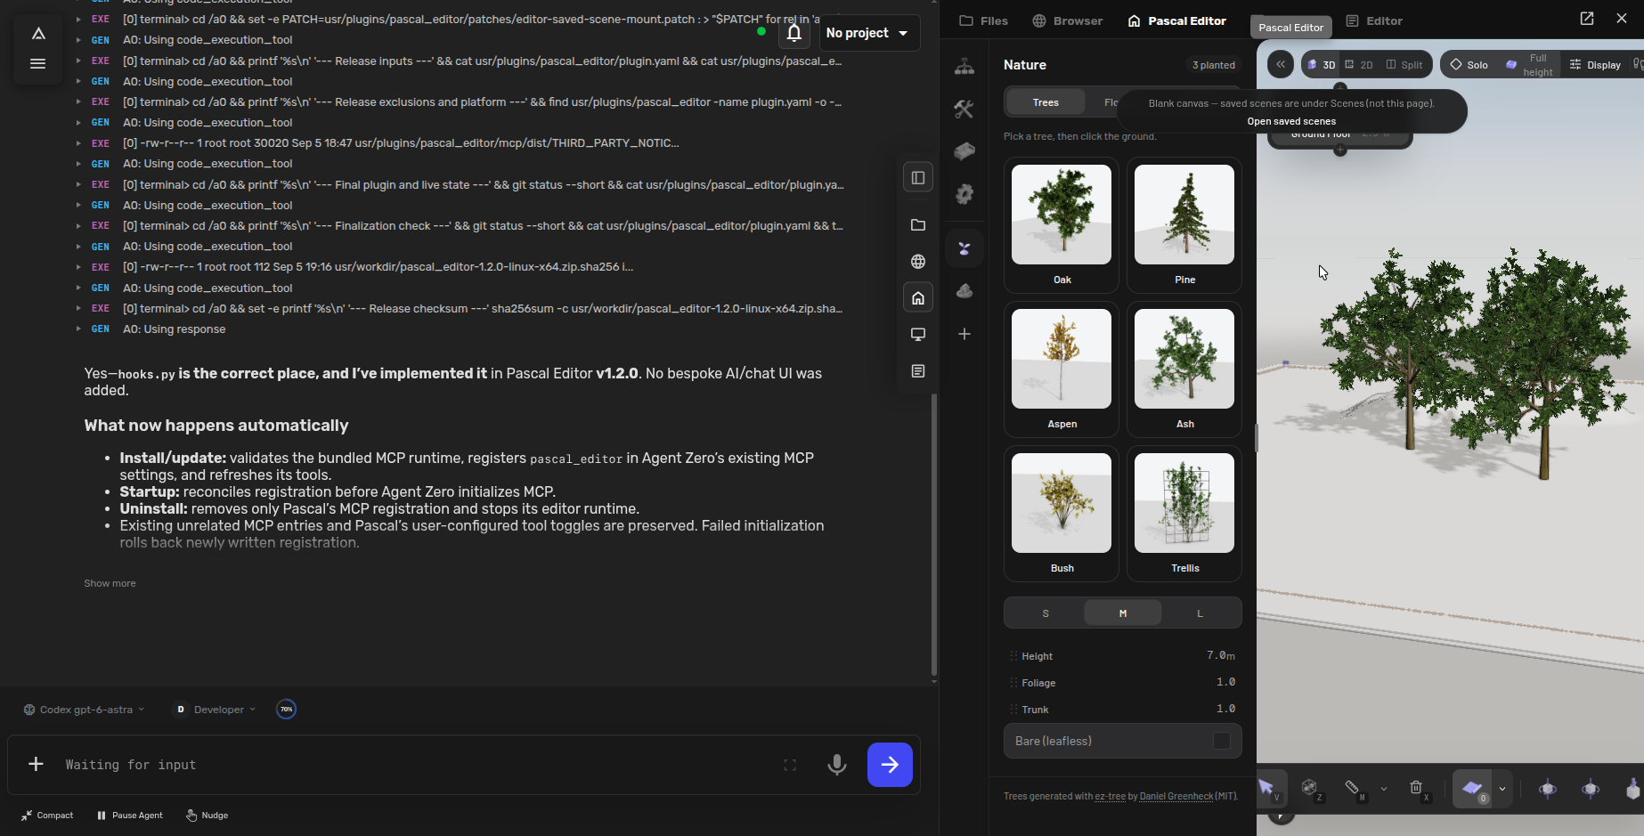Select the Trees tab in Nature
This screenshot has height=836, width=1644.
click(1046, 102)
